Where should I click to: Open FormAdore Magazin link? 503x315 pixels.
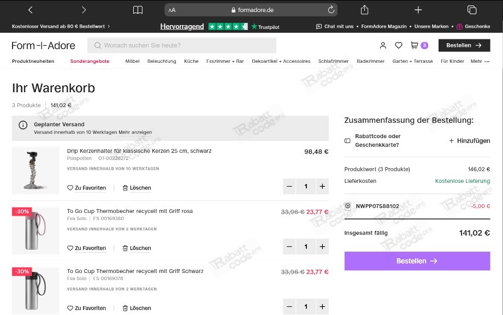(x=383, y=26)
